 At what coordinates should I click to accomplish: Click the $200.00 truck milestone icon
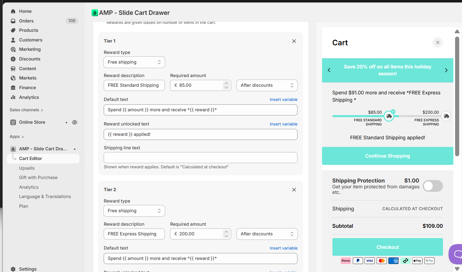446,116
